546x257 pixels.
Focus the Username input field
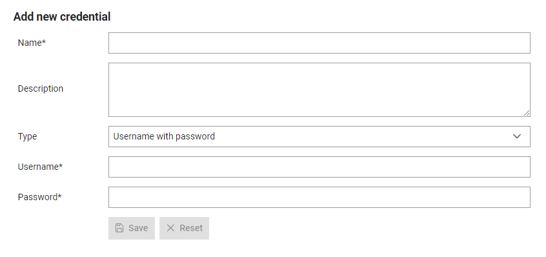[319, 167]
